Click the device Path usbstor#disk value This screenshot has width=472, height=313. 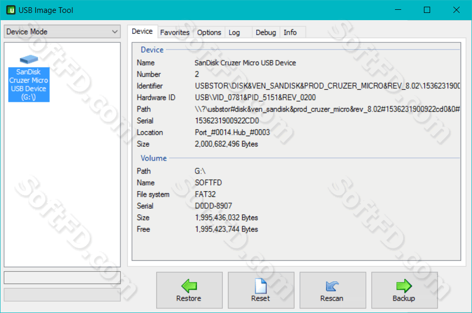coord(327,109)
